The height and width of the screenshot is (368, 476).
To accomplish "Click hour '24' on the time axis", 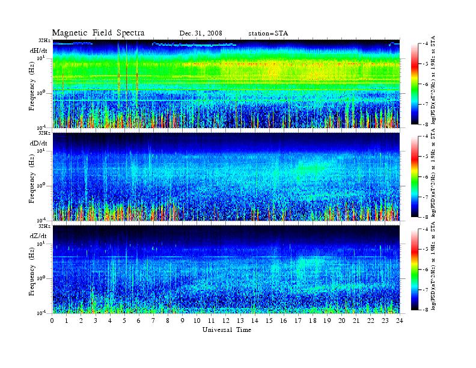I will [399, 320].
